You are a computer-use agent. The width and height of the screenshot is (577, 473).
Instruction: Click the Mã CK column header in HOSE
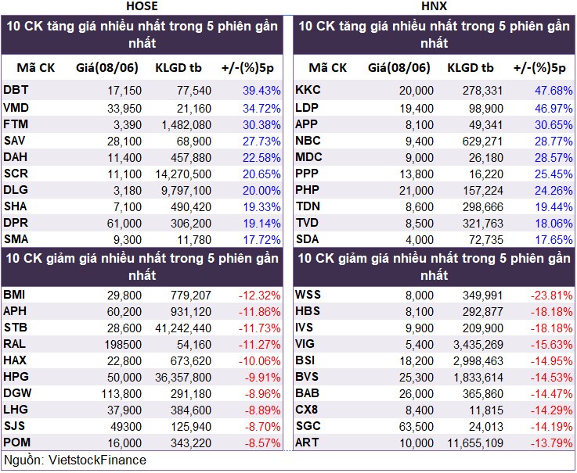pos(36,68)
